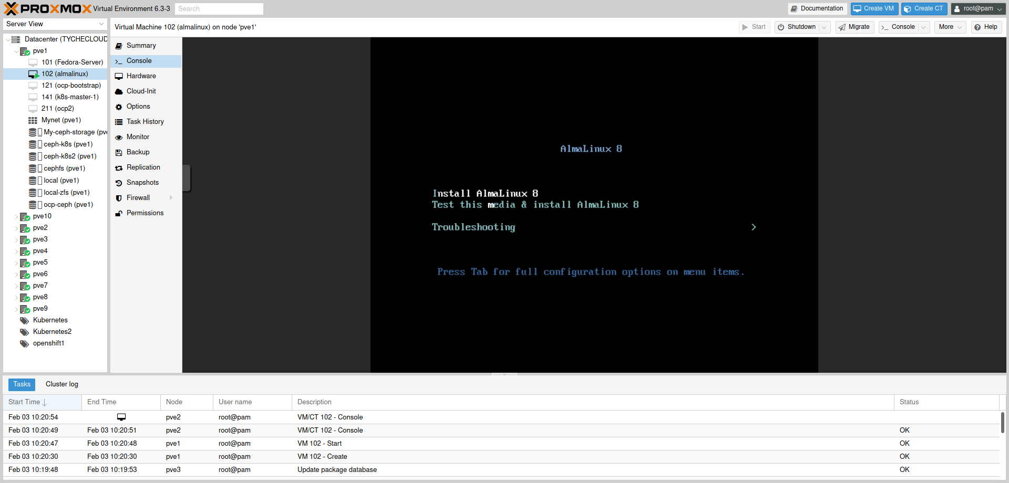Click the Search input field
1009x483 pixels.
click(219, 8)
